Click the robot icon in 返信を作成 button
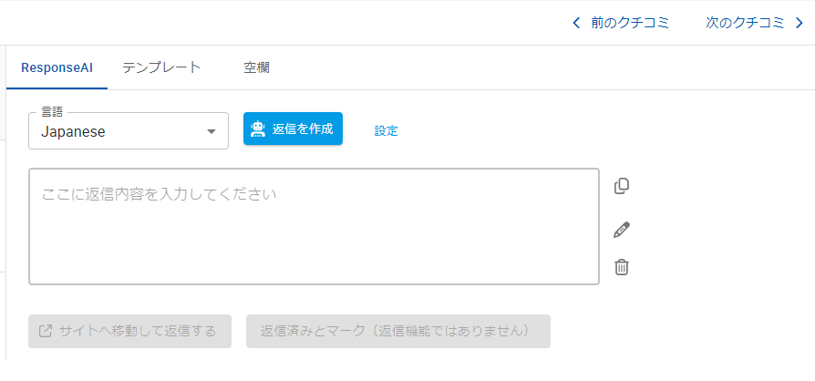The width and height of the screenshot is (815, 381). point(257,129)
